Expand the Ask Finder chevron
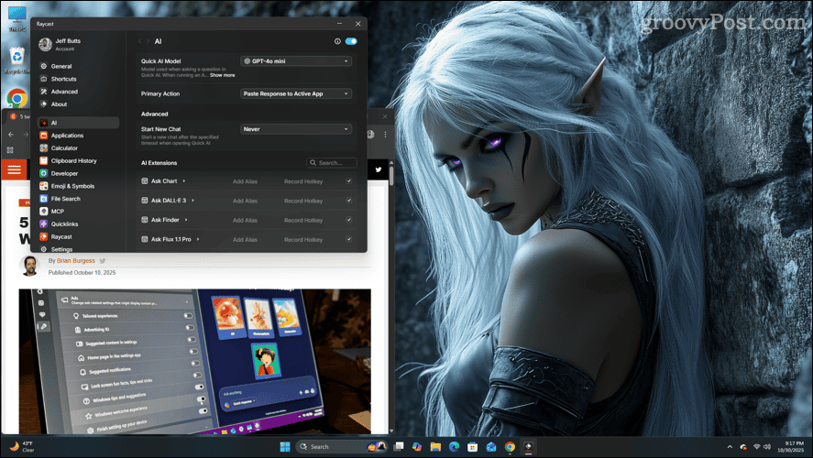The image size is (813, 458). [x=186, y=220]
